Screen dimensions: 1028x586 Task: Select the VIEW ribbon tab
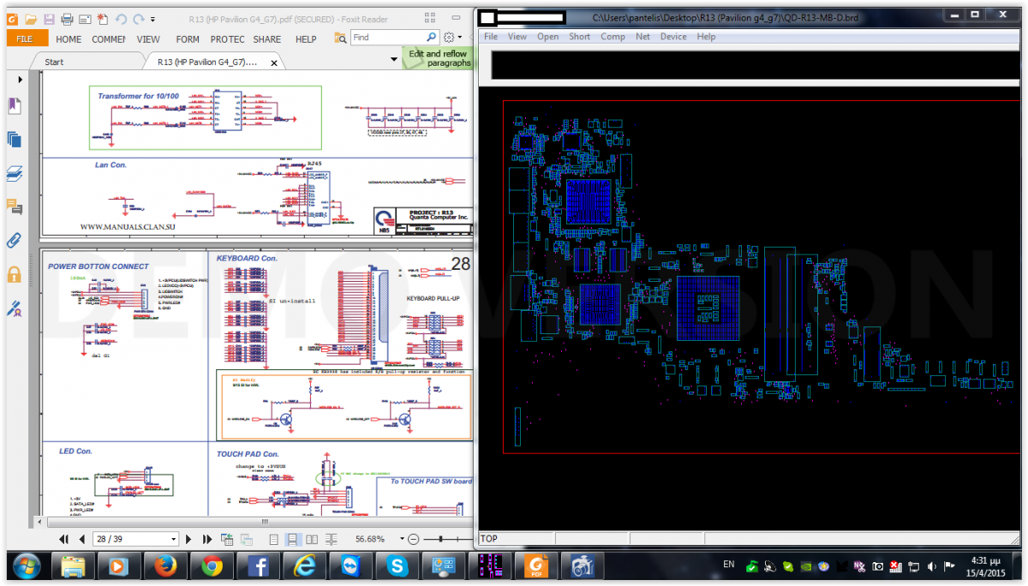pos(148,39)
